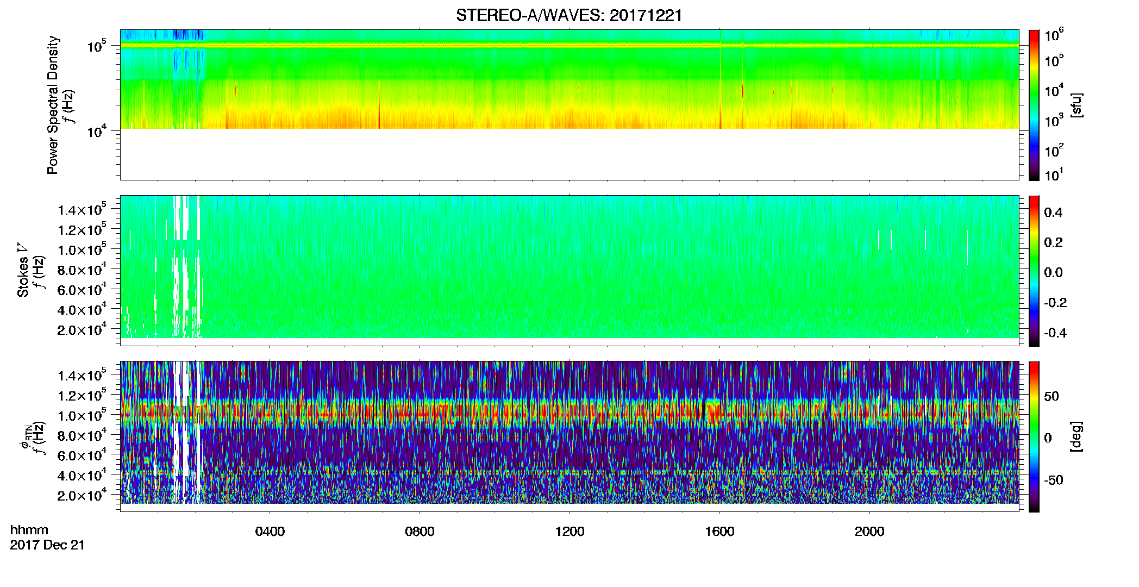Image resolution: width=1139 pixels, height=587 pixels.
Task: Click the Power Spectral Density axis title
Action: click(x=53, y=105)
